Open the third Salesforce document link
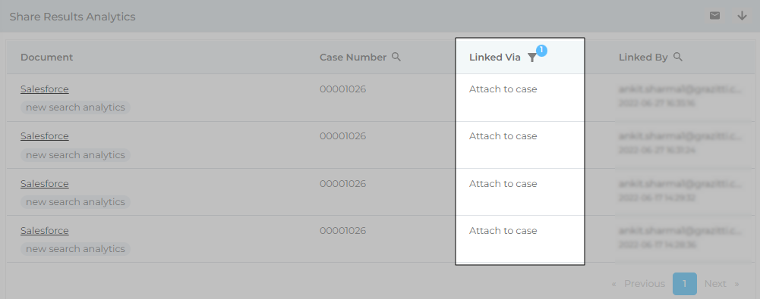Image resolution: width=760 pixels, height=299 pixels. point(45,183)
